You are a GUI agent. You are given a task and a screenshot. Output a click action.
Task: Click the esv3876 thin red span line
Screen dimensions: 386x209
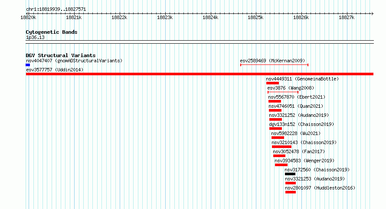283,92
